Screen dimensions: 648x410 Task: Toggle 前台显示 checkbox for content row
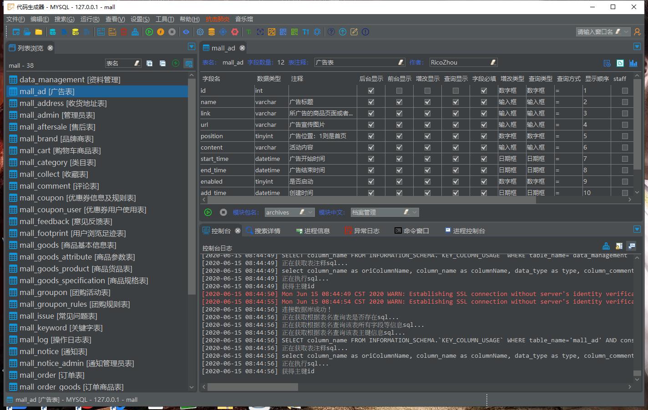pyautogui.click(x=399, y=147)
